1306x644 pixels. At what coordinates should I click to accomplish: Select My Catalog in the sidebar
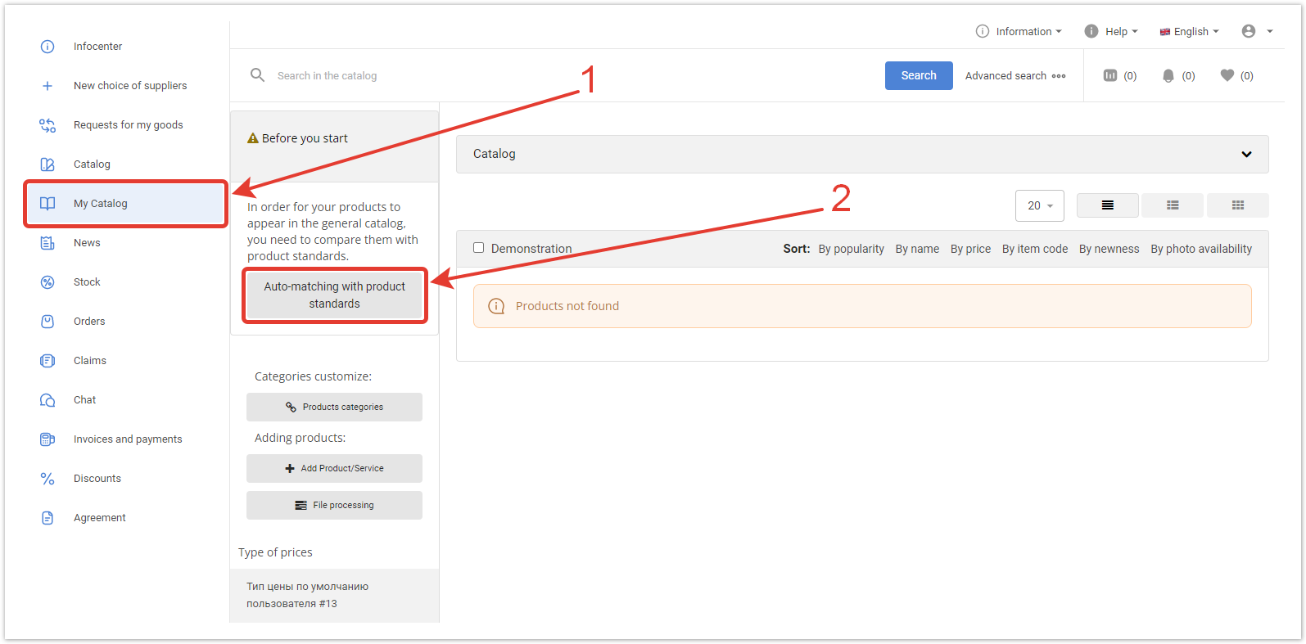[x=126, y=204]
